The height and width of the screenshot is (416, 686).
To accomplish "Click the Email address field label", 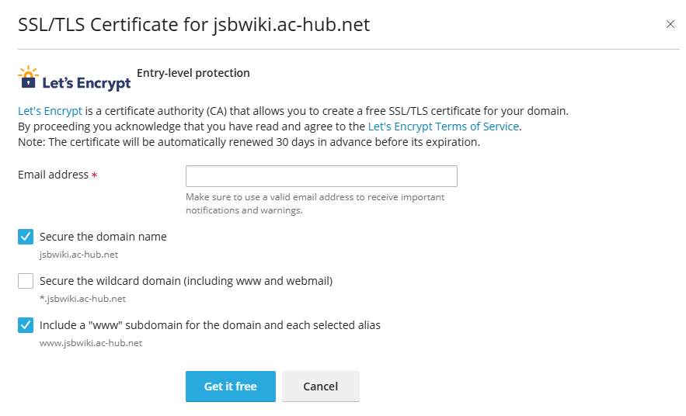I will tap(53, 175).
